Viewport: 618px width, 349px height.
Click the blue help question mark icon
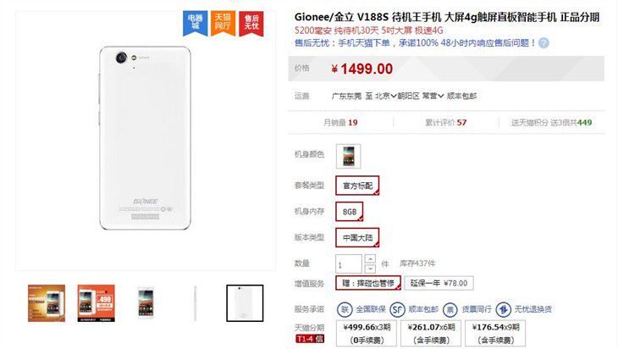click(x=544, y=43)
